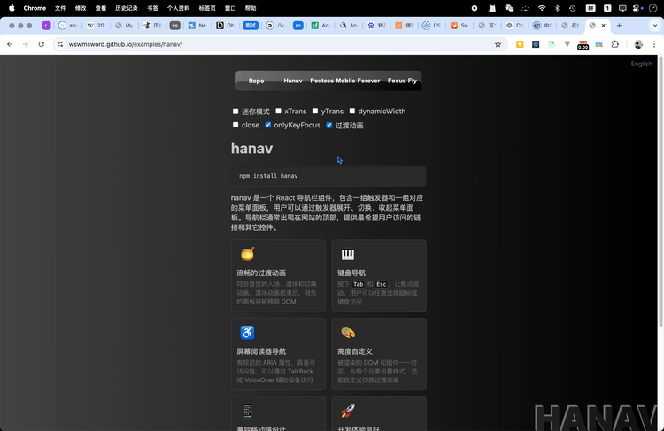664x431 pixels.
Task: Click the artist palette emoji icon
Action: click(x=348, y=333)
